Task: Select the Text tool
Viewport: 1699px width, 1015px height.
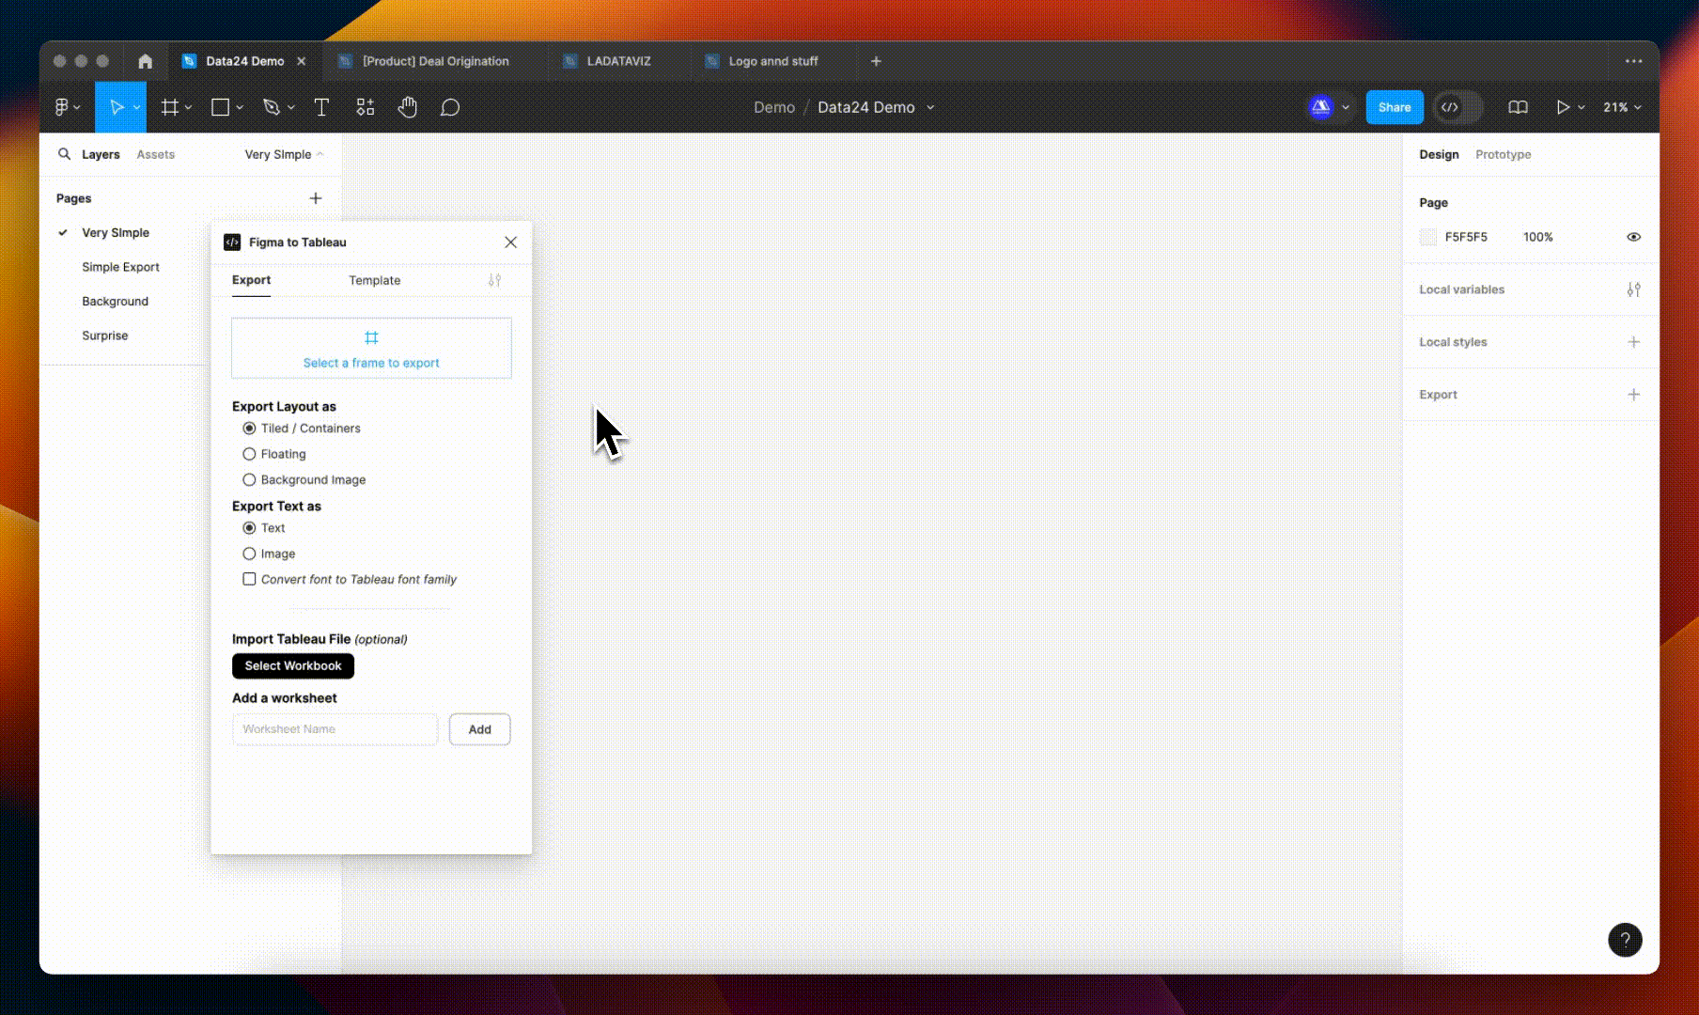Action: pos(321,107)
